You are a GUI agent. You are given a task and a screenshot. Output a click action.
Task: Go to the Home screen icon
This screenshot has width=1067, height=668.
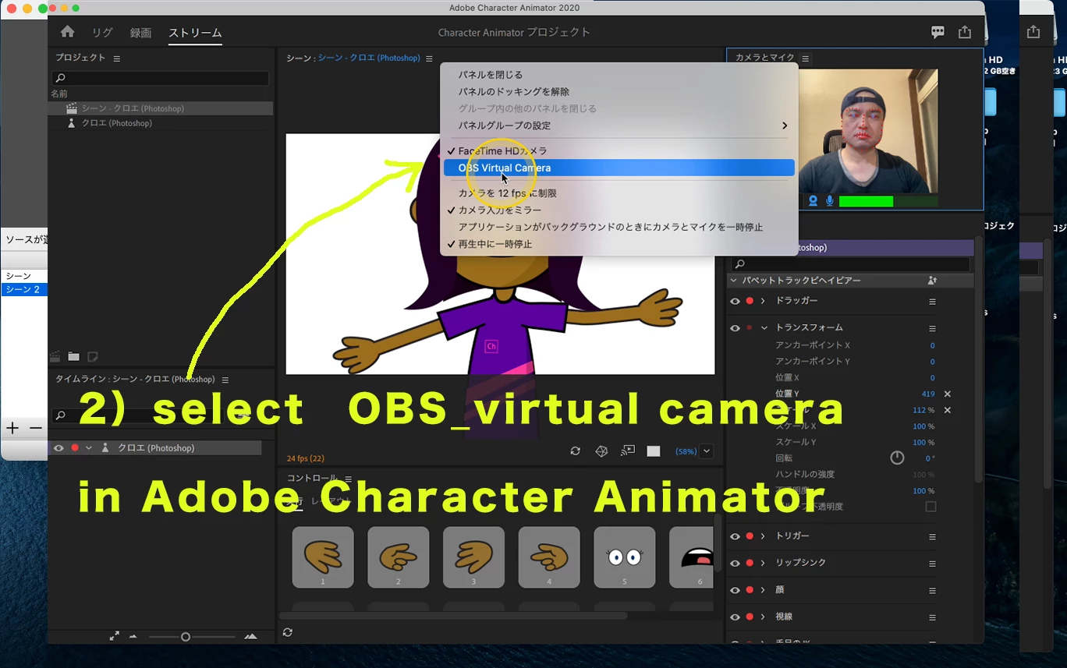pyautogui.click(x=68, y=32)
